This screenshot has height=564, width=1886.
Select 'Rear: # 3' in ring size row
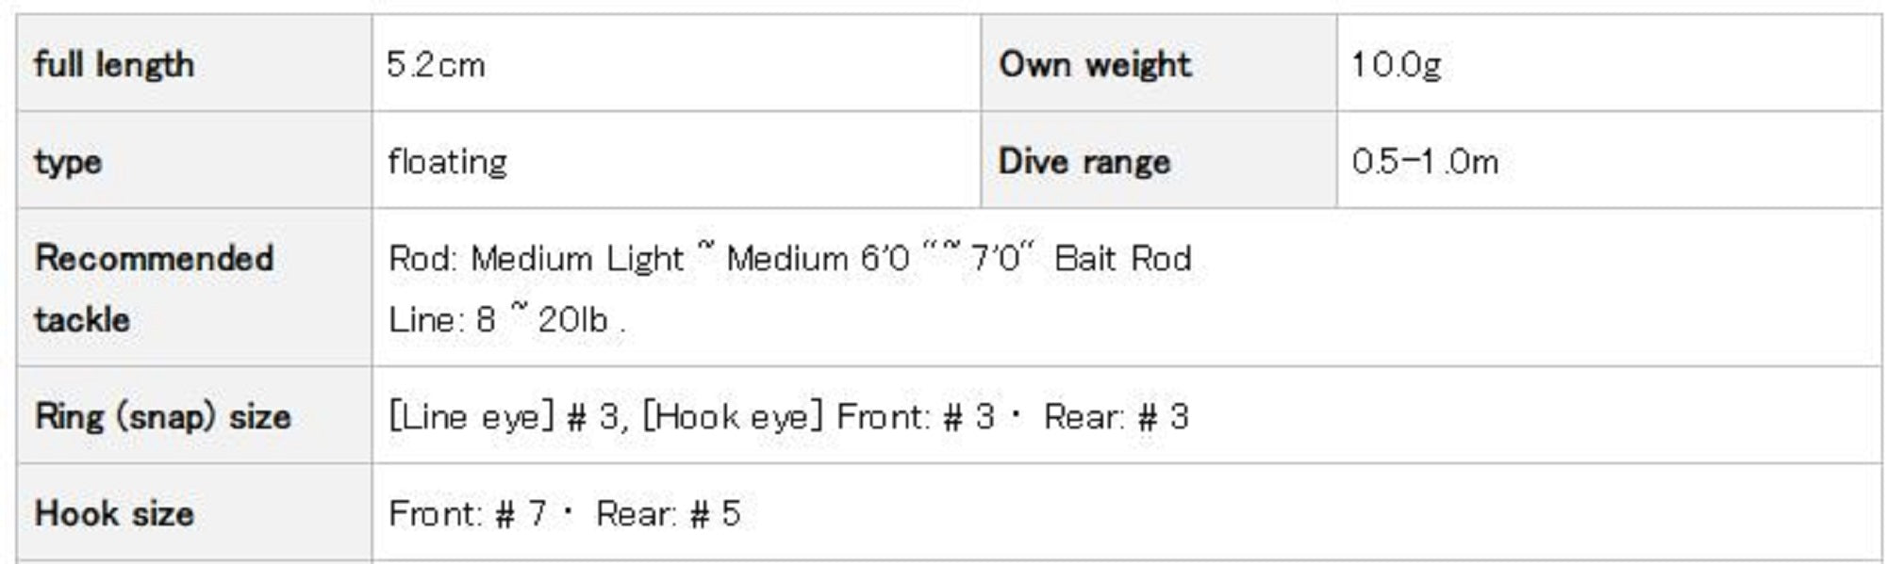coord(1116,417)
